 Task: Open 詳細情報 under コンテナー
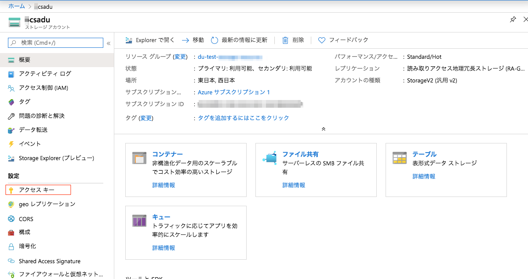point(164,185)
